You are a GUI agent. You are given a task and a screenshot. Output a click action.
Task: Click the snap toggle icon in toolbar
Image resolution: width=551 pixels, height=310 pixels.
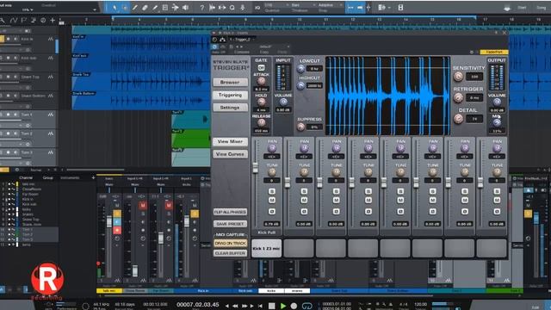350,8
